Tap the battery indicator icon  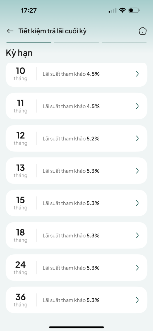[x=134, y=10]
